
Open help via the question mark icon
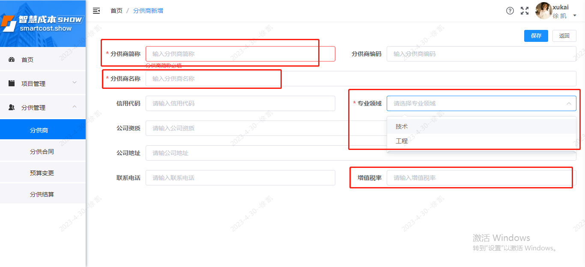[x=510, y=11]
